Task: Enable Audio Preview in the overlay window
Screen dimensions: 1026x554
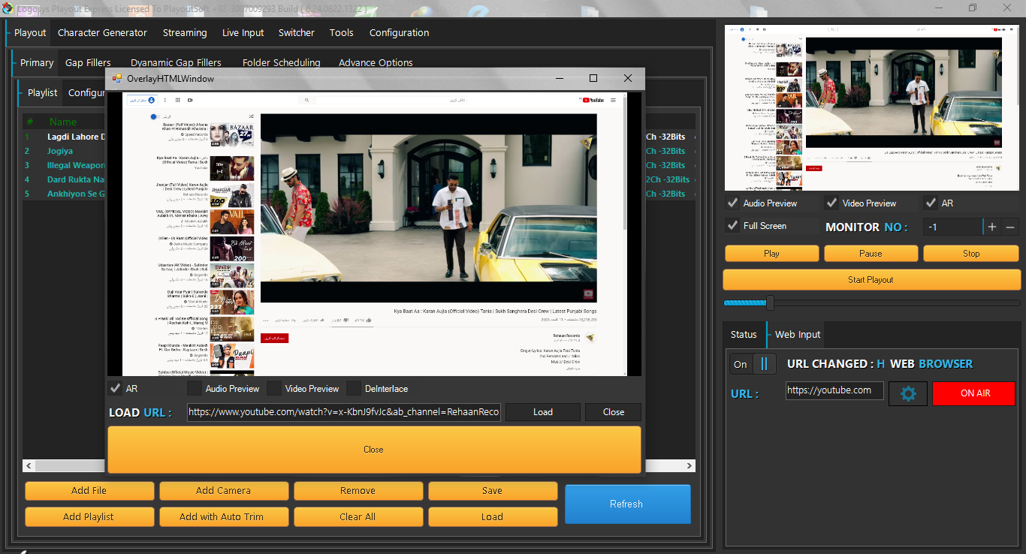Action: (195, 388)
